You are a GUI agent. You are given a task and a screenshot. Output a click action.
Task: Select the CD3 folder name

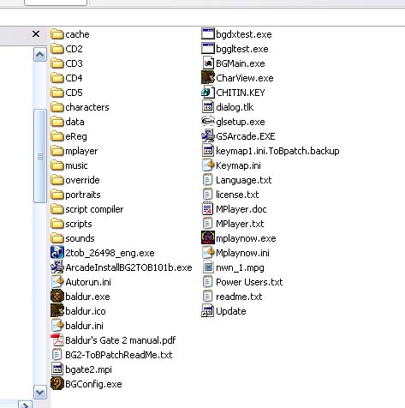[74, 63]
